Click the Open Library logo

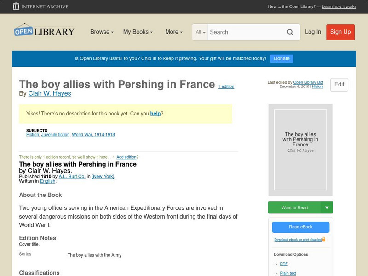pyautogui.click(x=44, y=31)
